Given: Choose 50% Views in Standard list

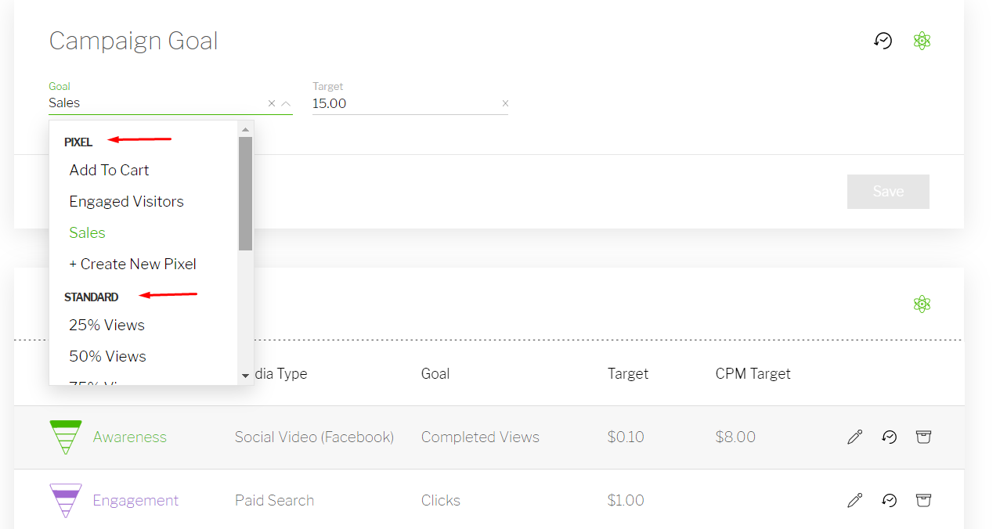Looking at the screenshot, I should tap(107, 356).
